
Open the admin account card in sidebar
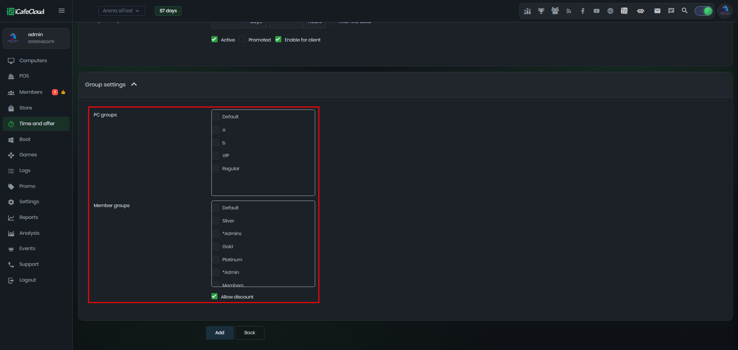pyautogui.click(x=36, y=38)
